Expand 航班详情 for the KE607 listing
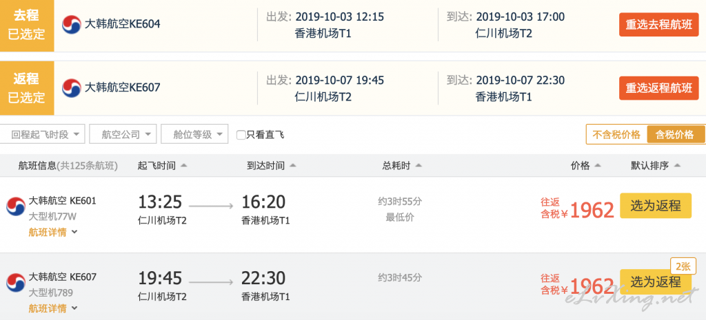This screenshot has height=320, width=706. coord(53,309)
